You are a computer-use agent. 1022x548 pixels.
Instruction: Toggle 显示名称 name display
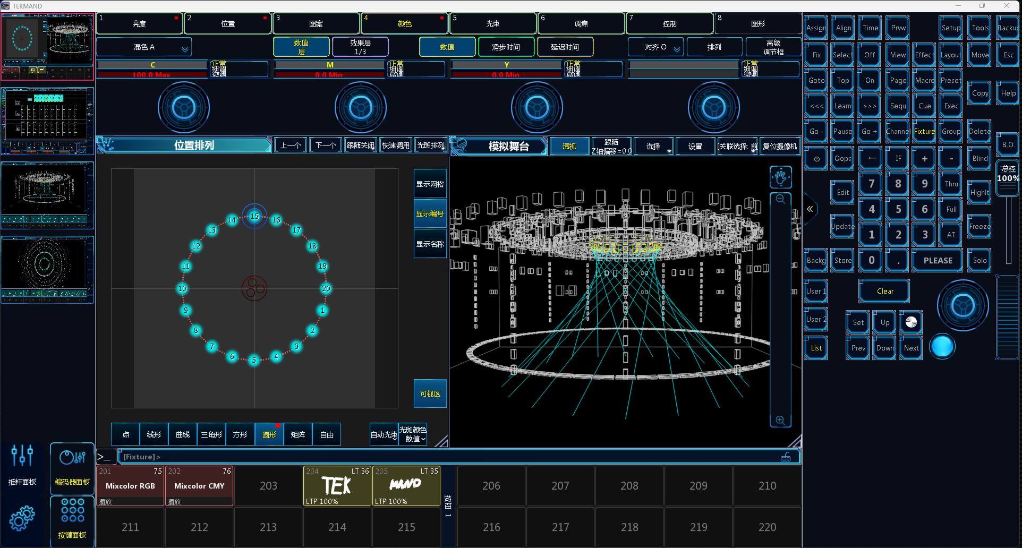coord(430,244)
